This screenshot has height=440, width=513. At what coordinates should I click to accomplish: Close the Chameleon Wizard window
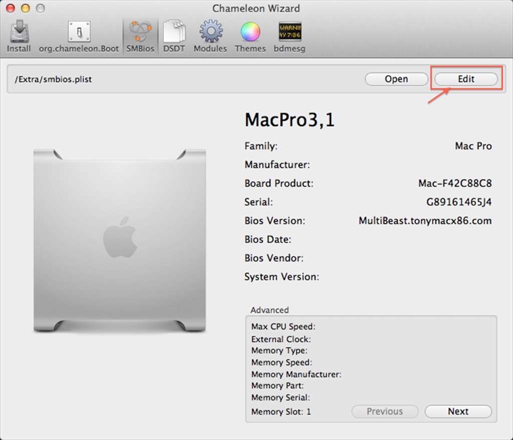[11, 8]
